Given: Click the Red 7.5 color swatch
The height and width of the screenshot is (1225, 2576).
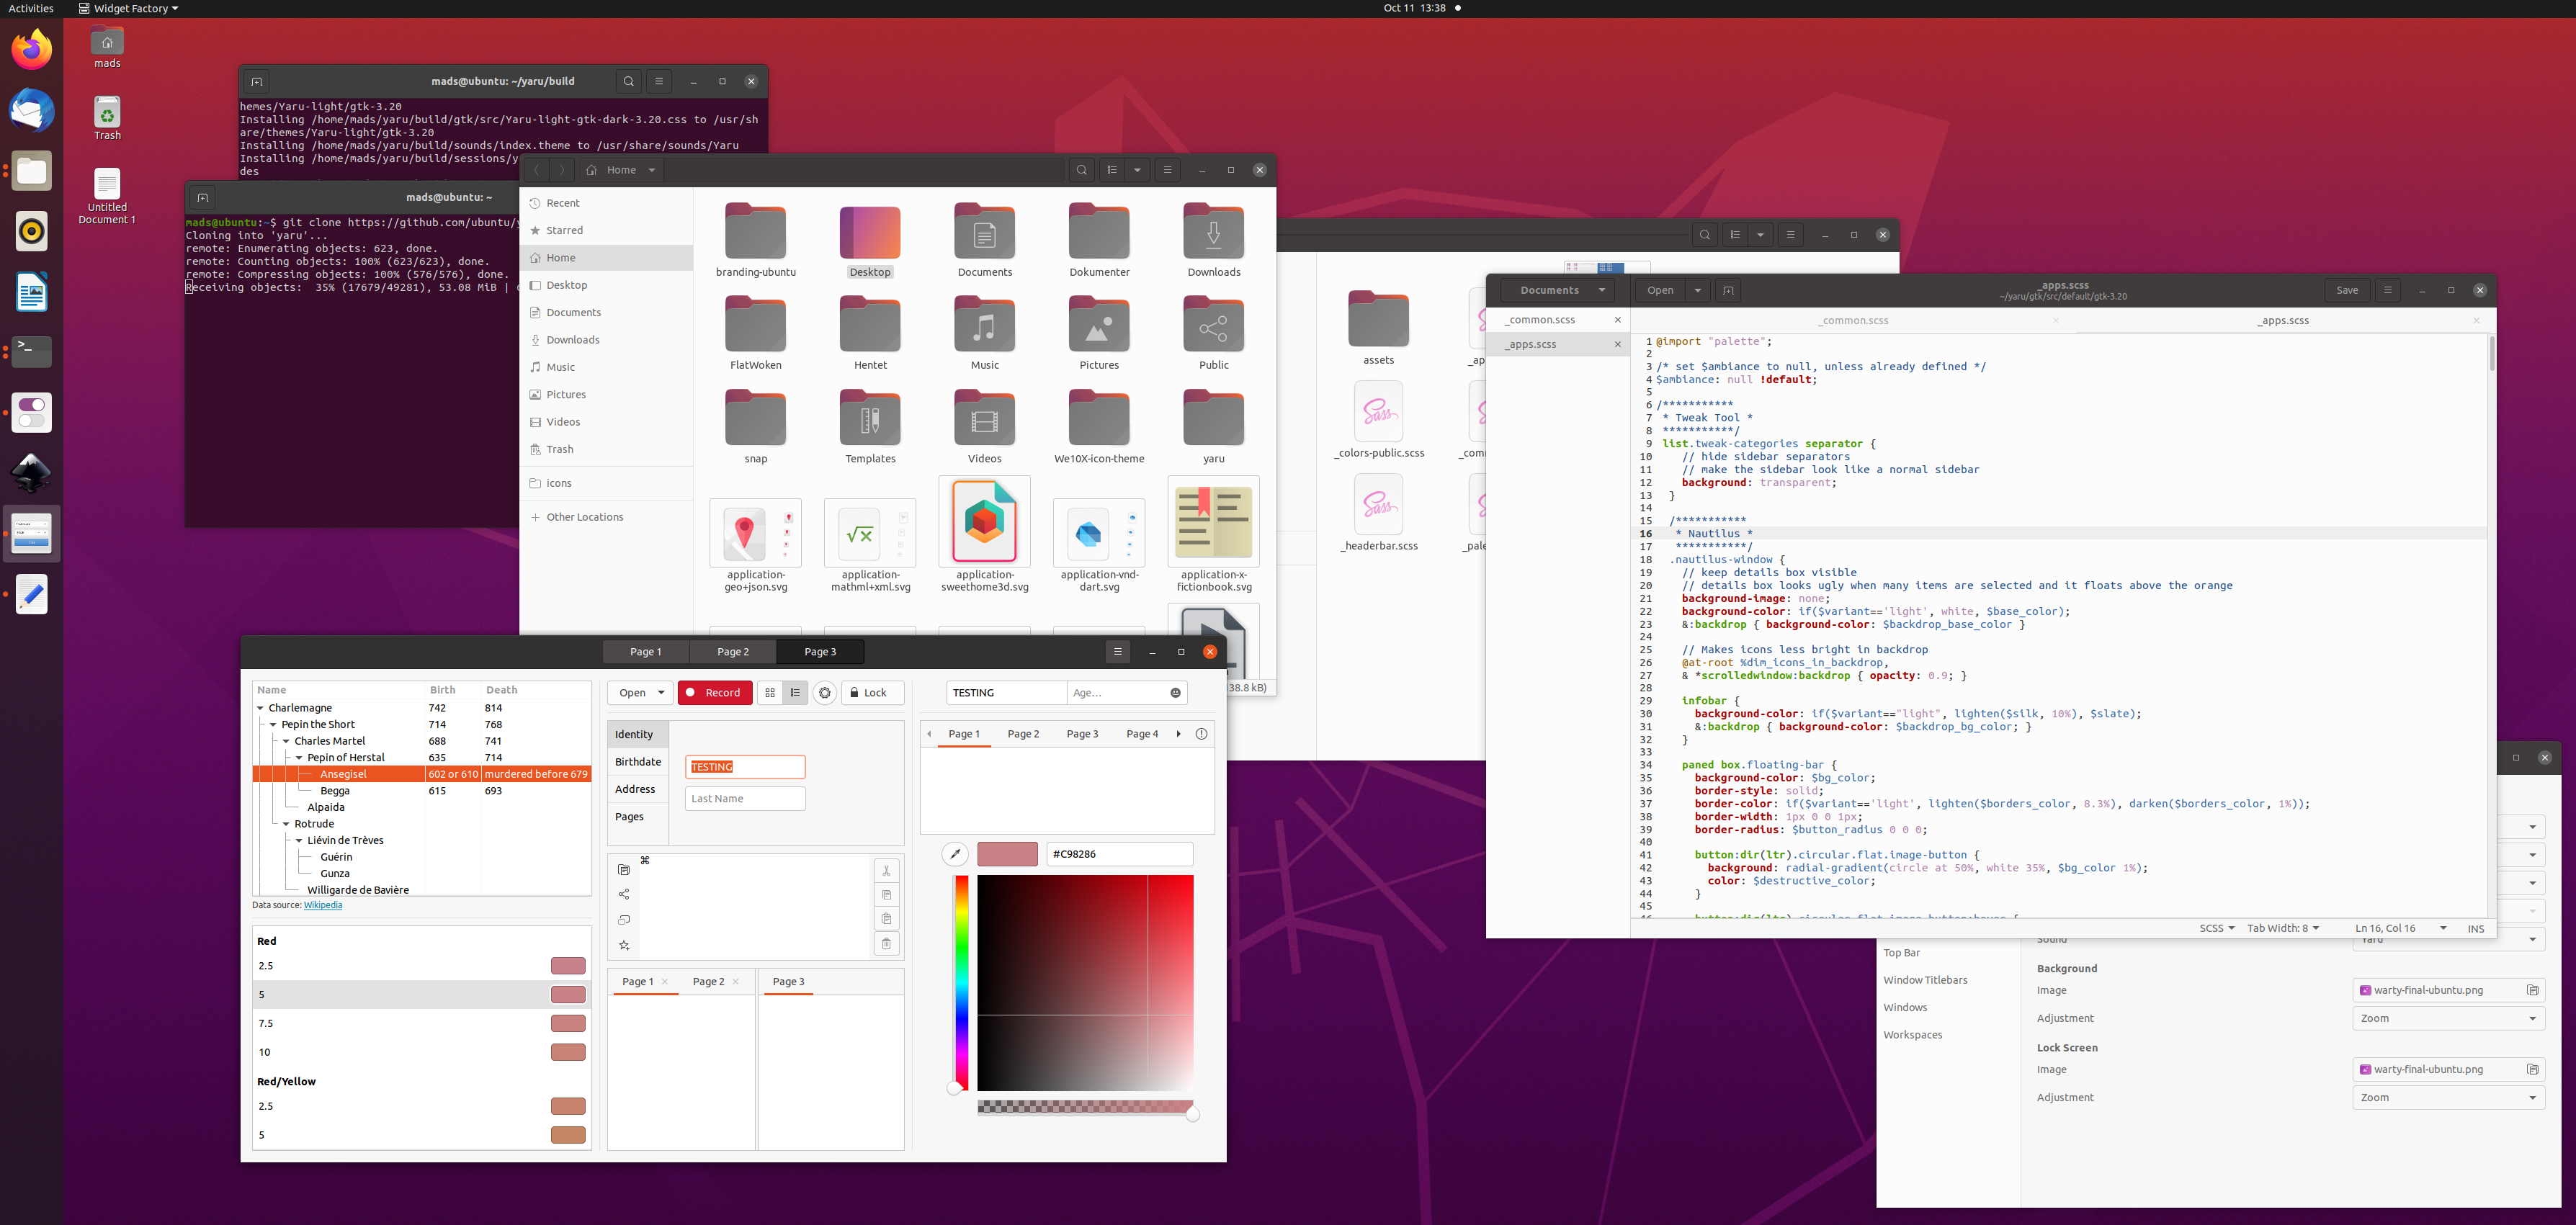Looking at the screenshot, I should tap(568, 1023).
